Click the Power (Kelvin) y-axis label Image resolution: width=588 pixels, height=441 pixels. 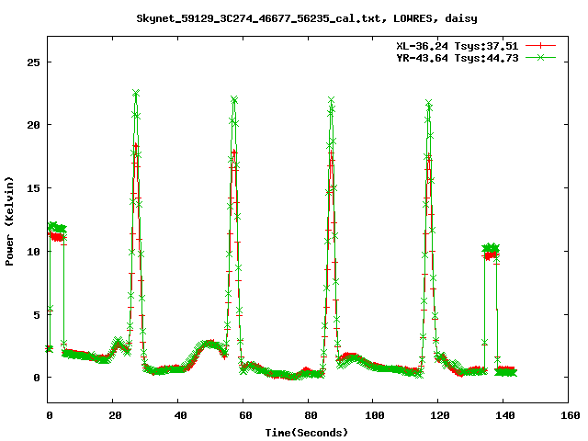coord(9,221)
